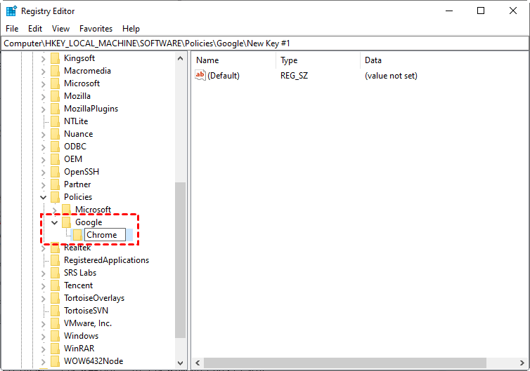530x371 pixels.
Task: Click the Kingsoft folder icon
Action: (x=55, y=58)
